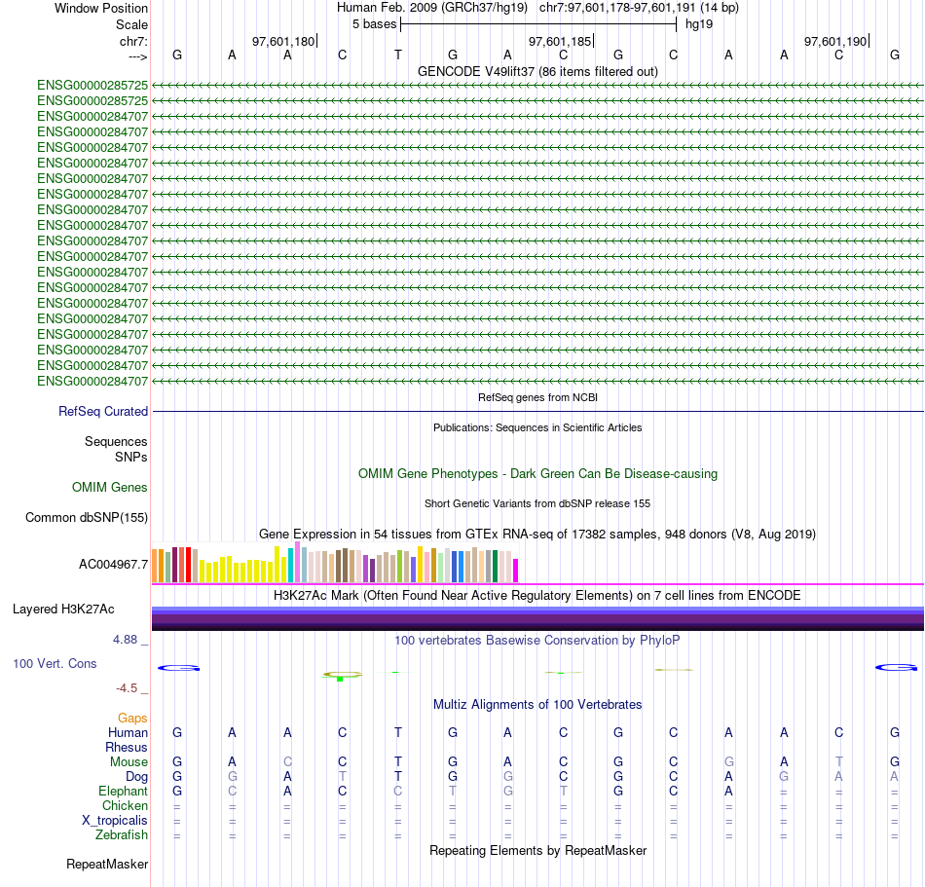The image size is (925, 887).
Task: Click the Sequences track label
Action: coord(116,441)
